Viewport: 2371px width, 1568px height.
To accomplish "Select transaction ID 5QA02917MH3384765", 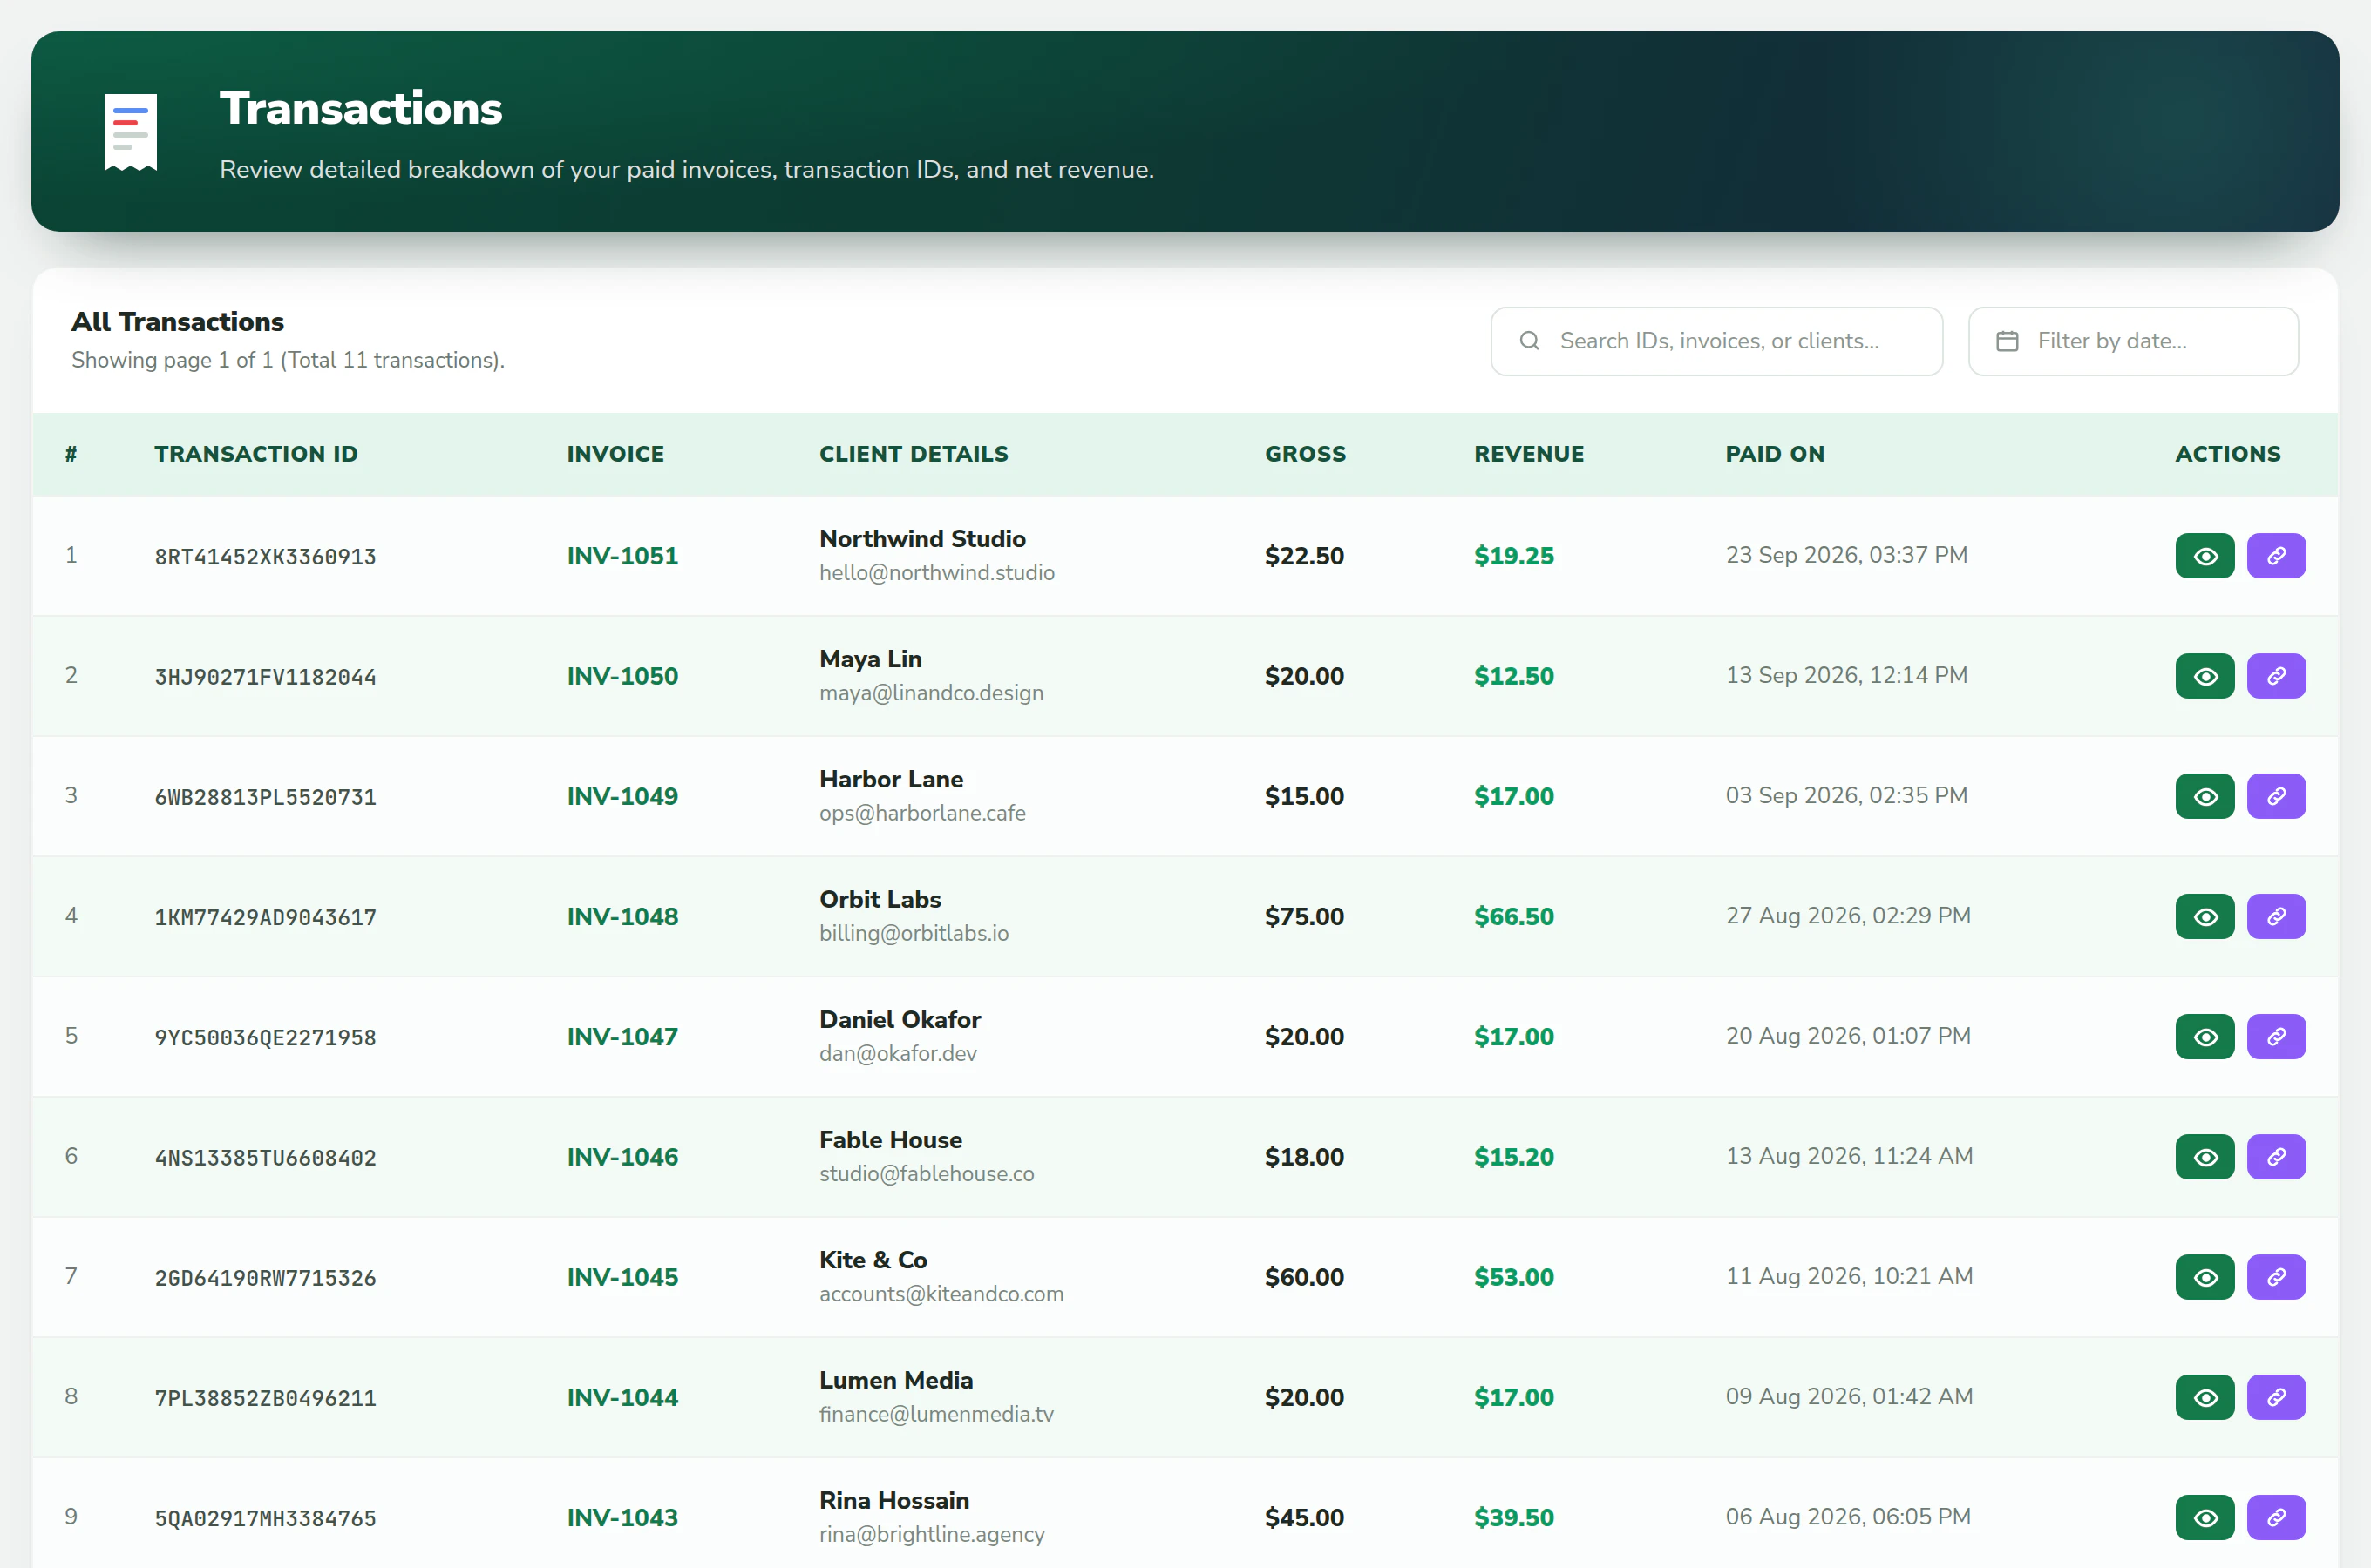I will [265, 1518].
